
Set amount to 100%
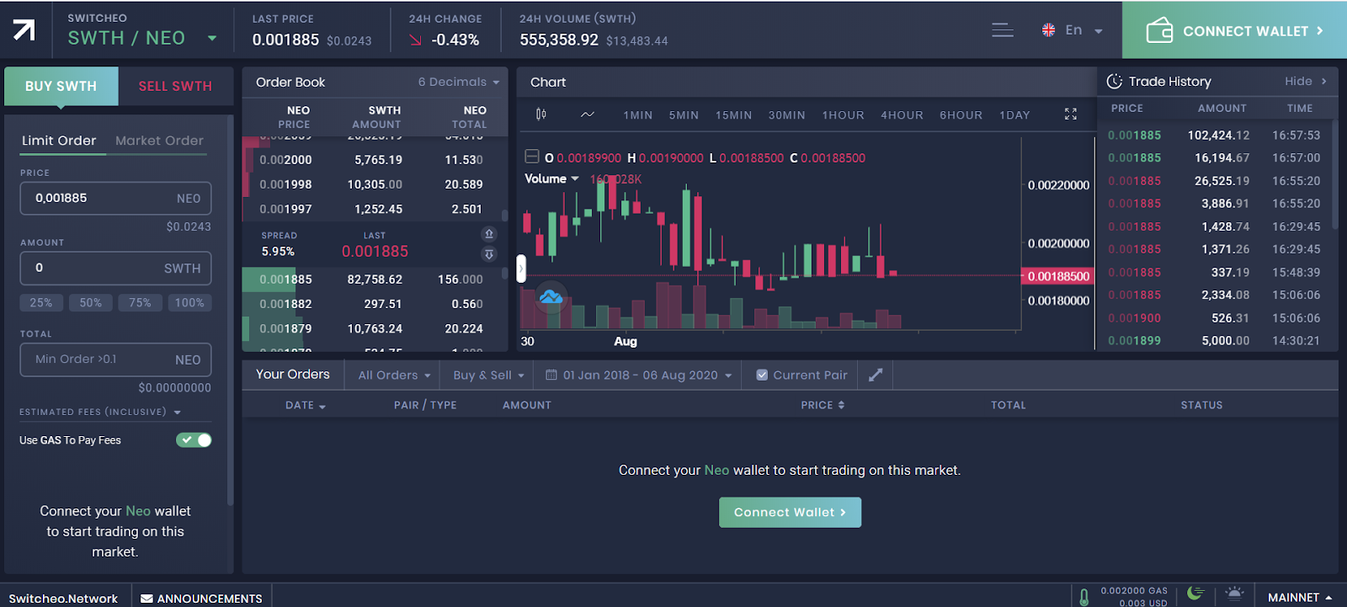[189, 303]
